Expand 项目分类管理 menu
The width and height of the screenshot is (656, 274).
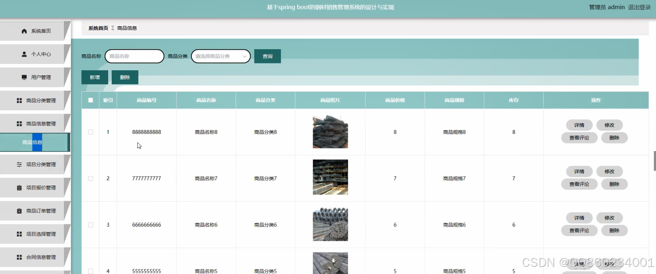click(35, 164)
